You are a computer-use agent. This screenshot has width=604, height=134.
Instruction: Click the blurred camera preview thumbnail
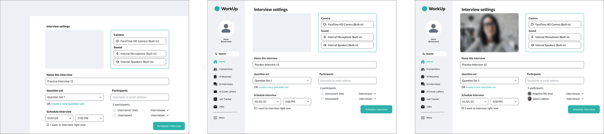(x=489, y=33)
